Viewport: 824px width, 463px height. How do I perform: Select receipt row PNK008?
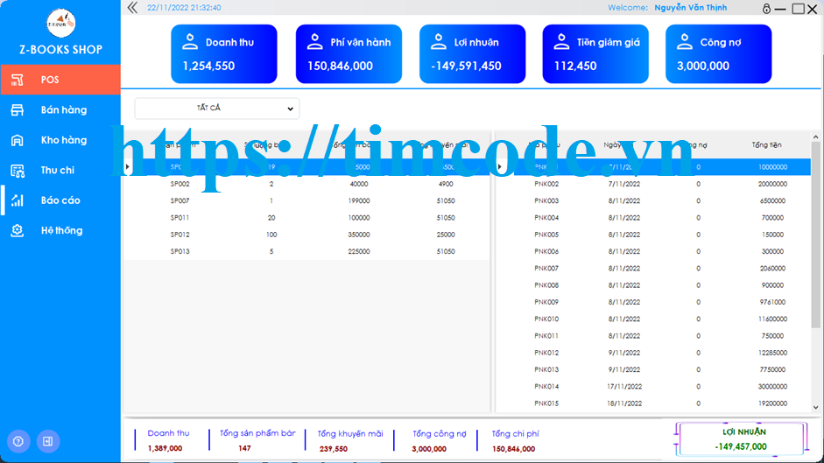tap(653, 285)
